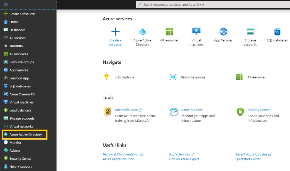Click the All services list icon
The width and height of the screenshot is (290, 171).
[6, 38]
